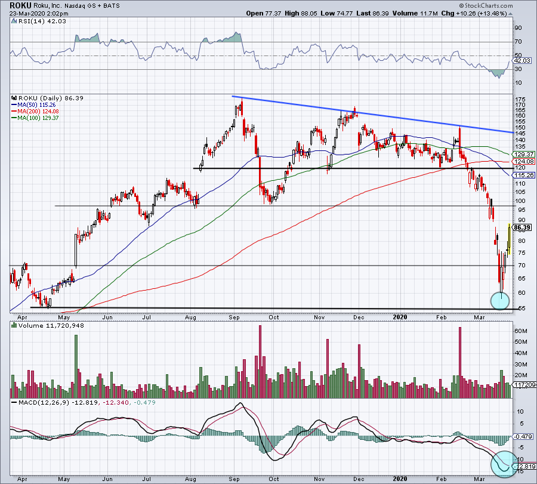Click the Chg +10.26 (+13.48%) header value
Screen dimensions: 537x484
click(474, 13)
